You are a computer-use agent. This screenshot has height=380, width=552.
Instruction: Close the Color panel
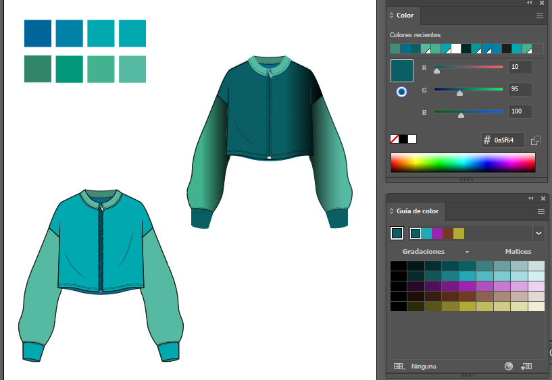coord(542,3)
